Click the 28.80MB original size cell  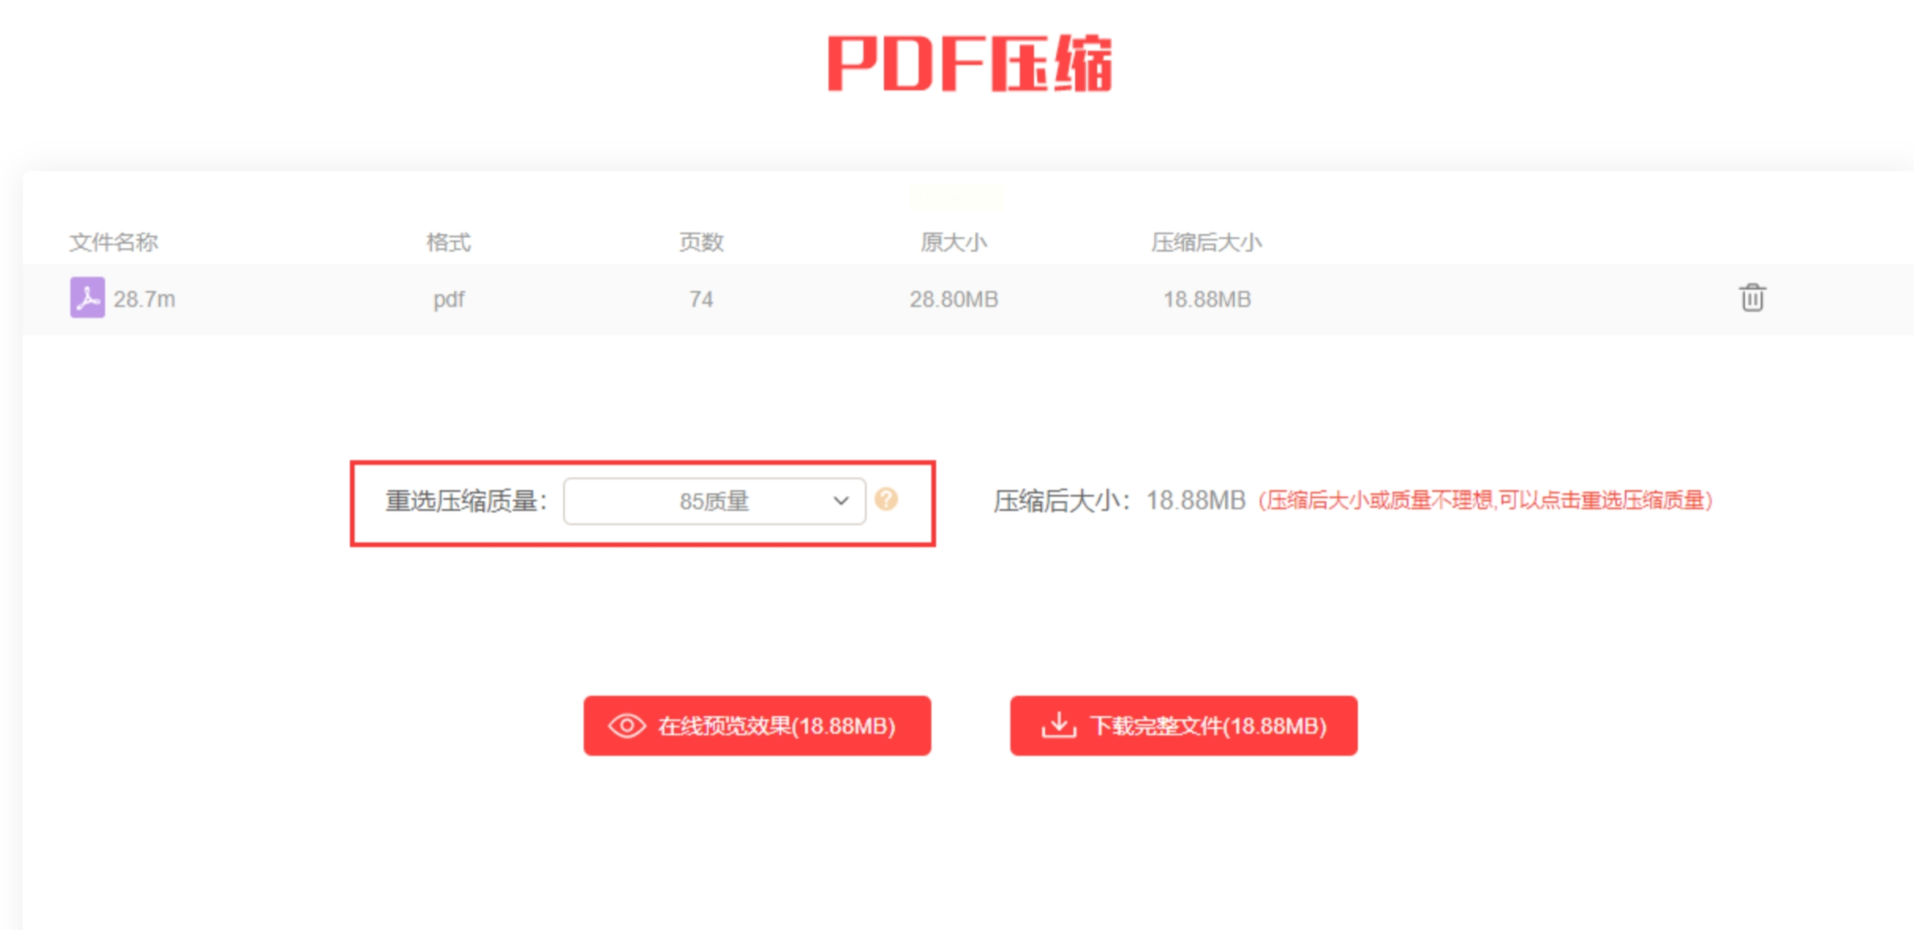click(x=953, y=299)
